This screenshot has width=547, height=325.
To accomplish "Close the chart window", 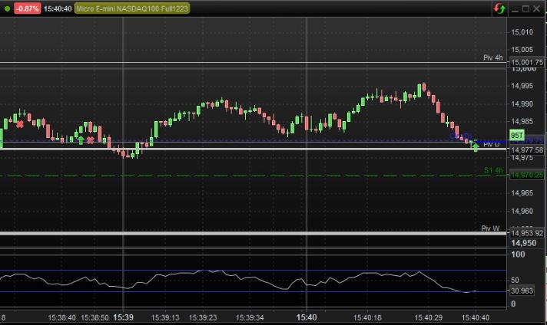I will tap(536, 8).
